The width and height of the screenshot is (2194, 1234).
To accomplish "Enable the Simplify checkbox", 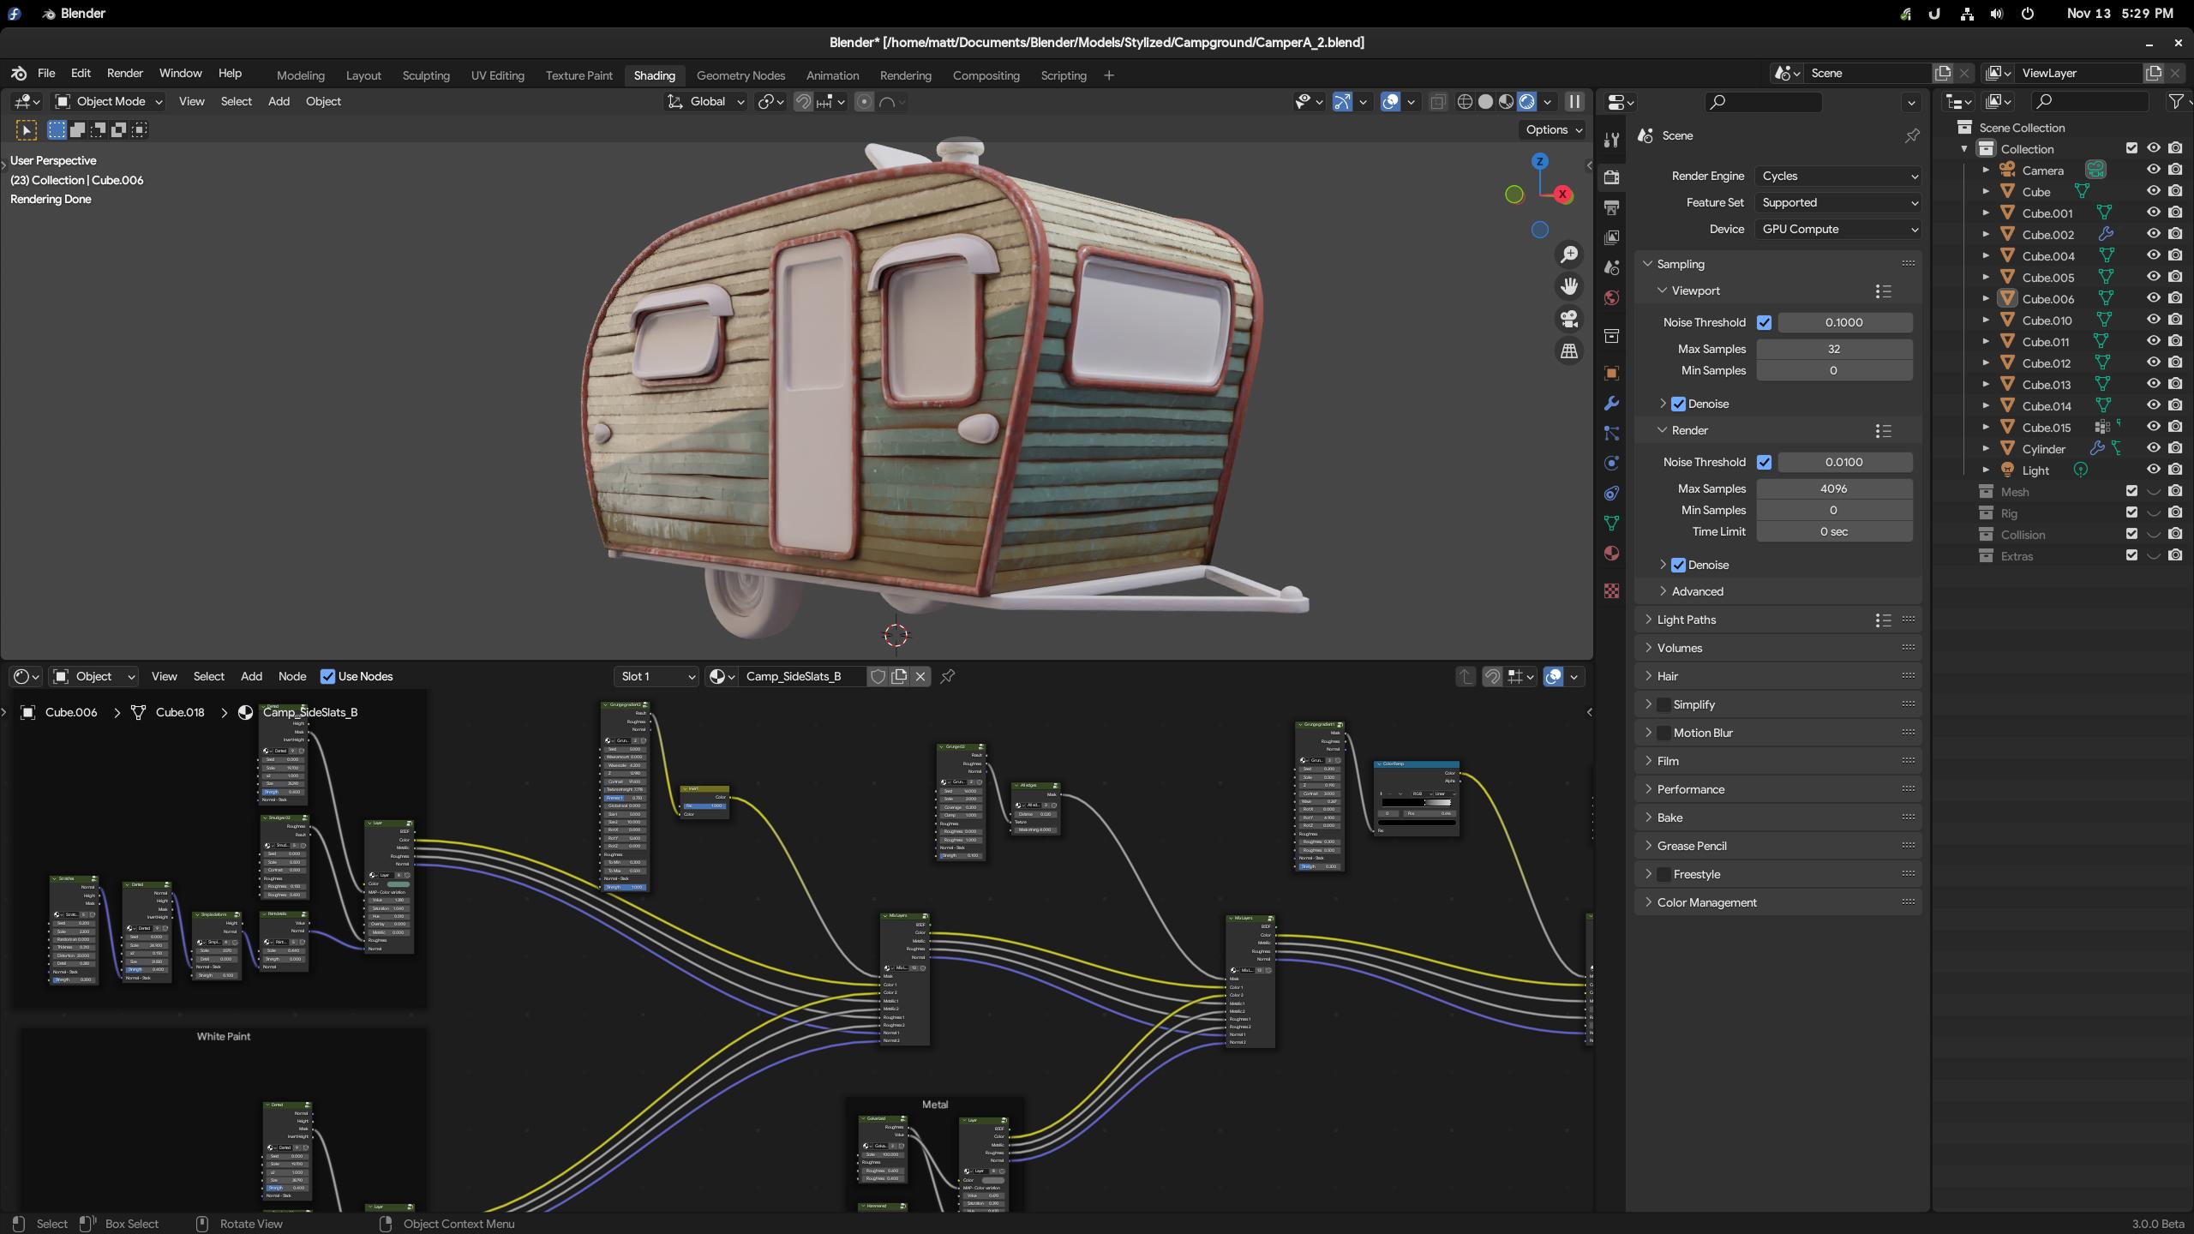I will click(x=1663, y=704).
